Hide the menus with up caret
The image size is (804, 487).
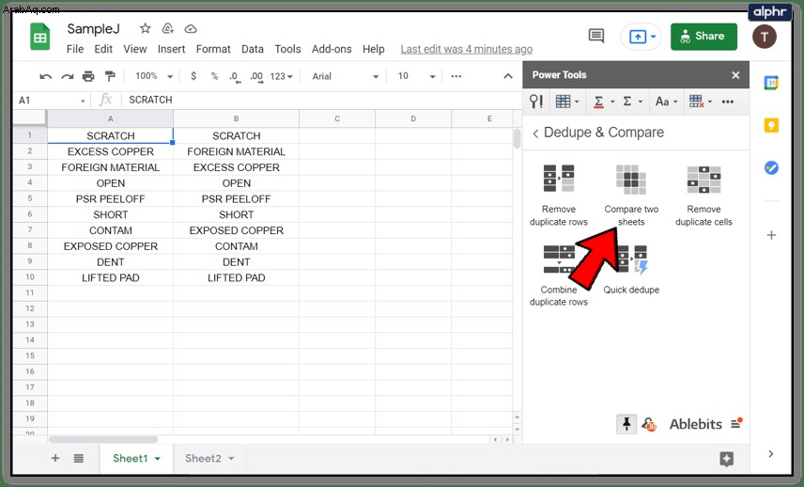[x=507, y=76]
